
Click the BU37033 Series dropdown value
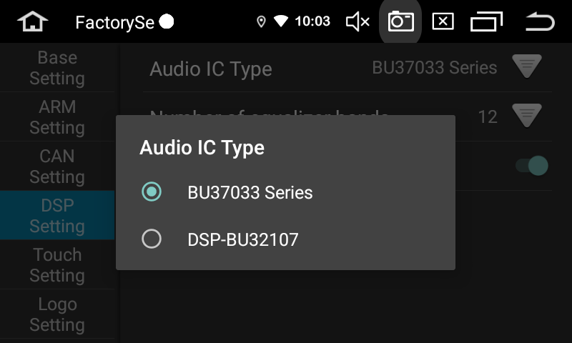[x=434, y=68]
